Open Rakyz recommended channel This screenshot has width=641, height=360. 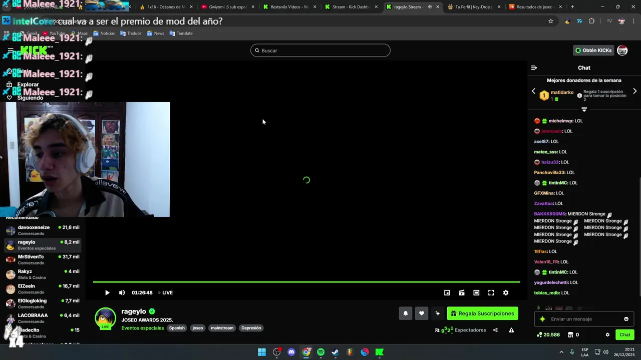42,274
